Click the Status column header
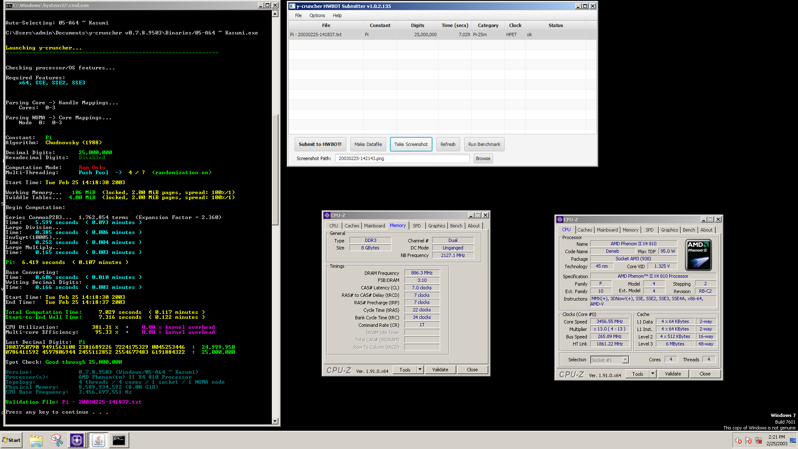 click(x=556, y=25)
